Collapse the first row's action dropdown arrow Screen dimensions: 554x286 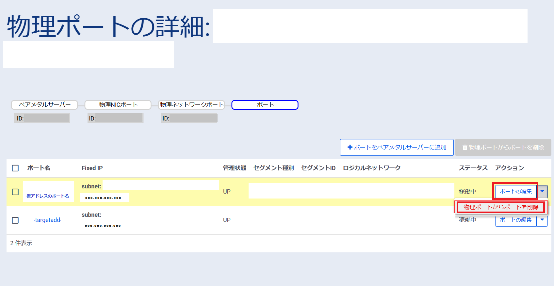pos(542,192)
